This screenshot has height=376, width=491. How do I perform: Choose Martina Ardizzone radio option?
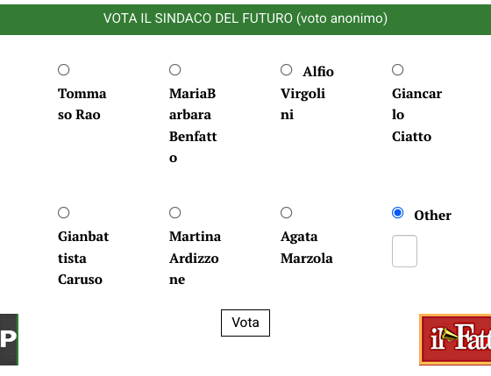pos(174,213)
